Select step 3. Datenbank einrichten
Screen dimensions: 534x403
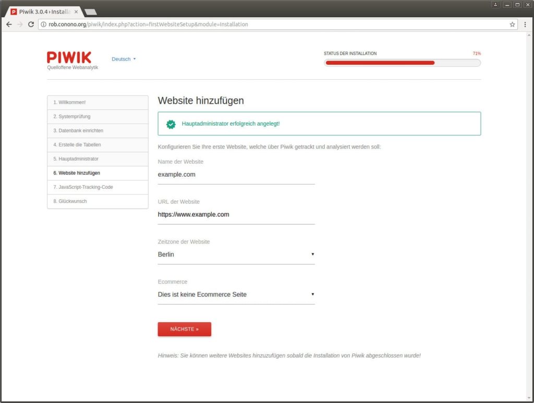(x=98, y=131)
